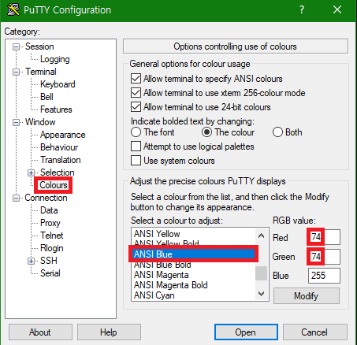The image size is (357, 345).
Task: Open the Terminal category
Action: coord(41,72)
